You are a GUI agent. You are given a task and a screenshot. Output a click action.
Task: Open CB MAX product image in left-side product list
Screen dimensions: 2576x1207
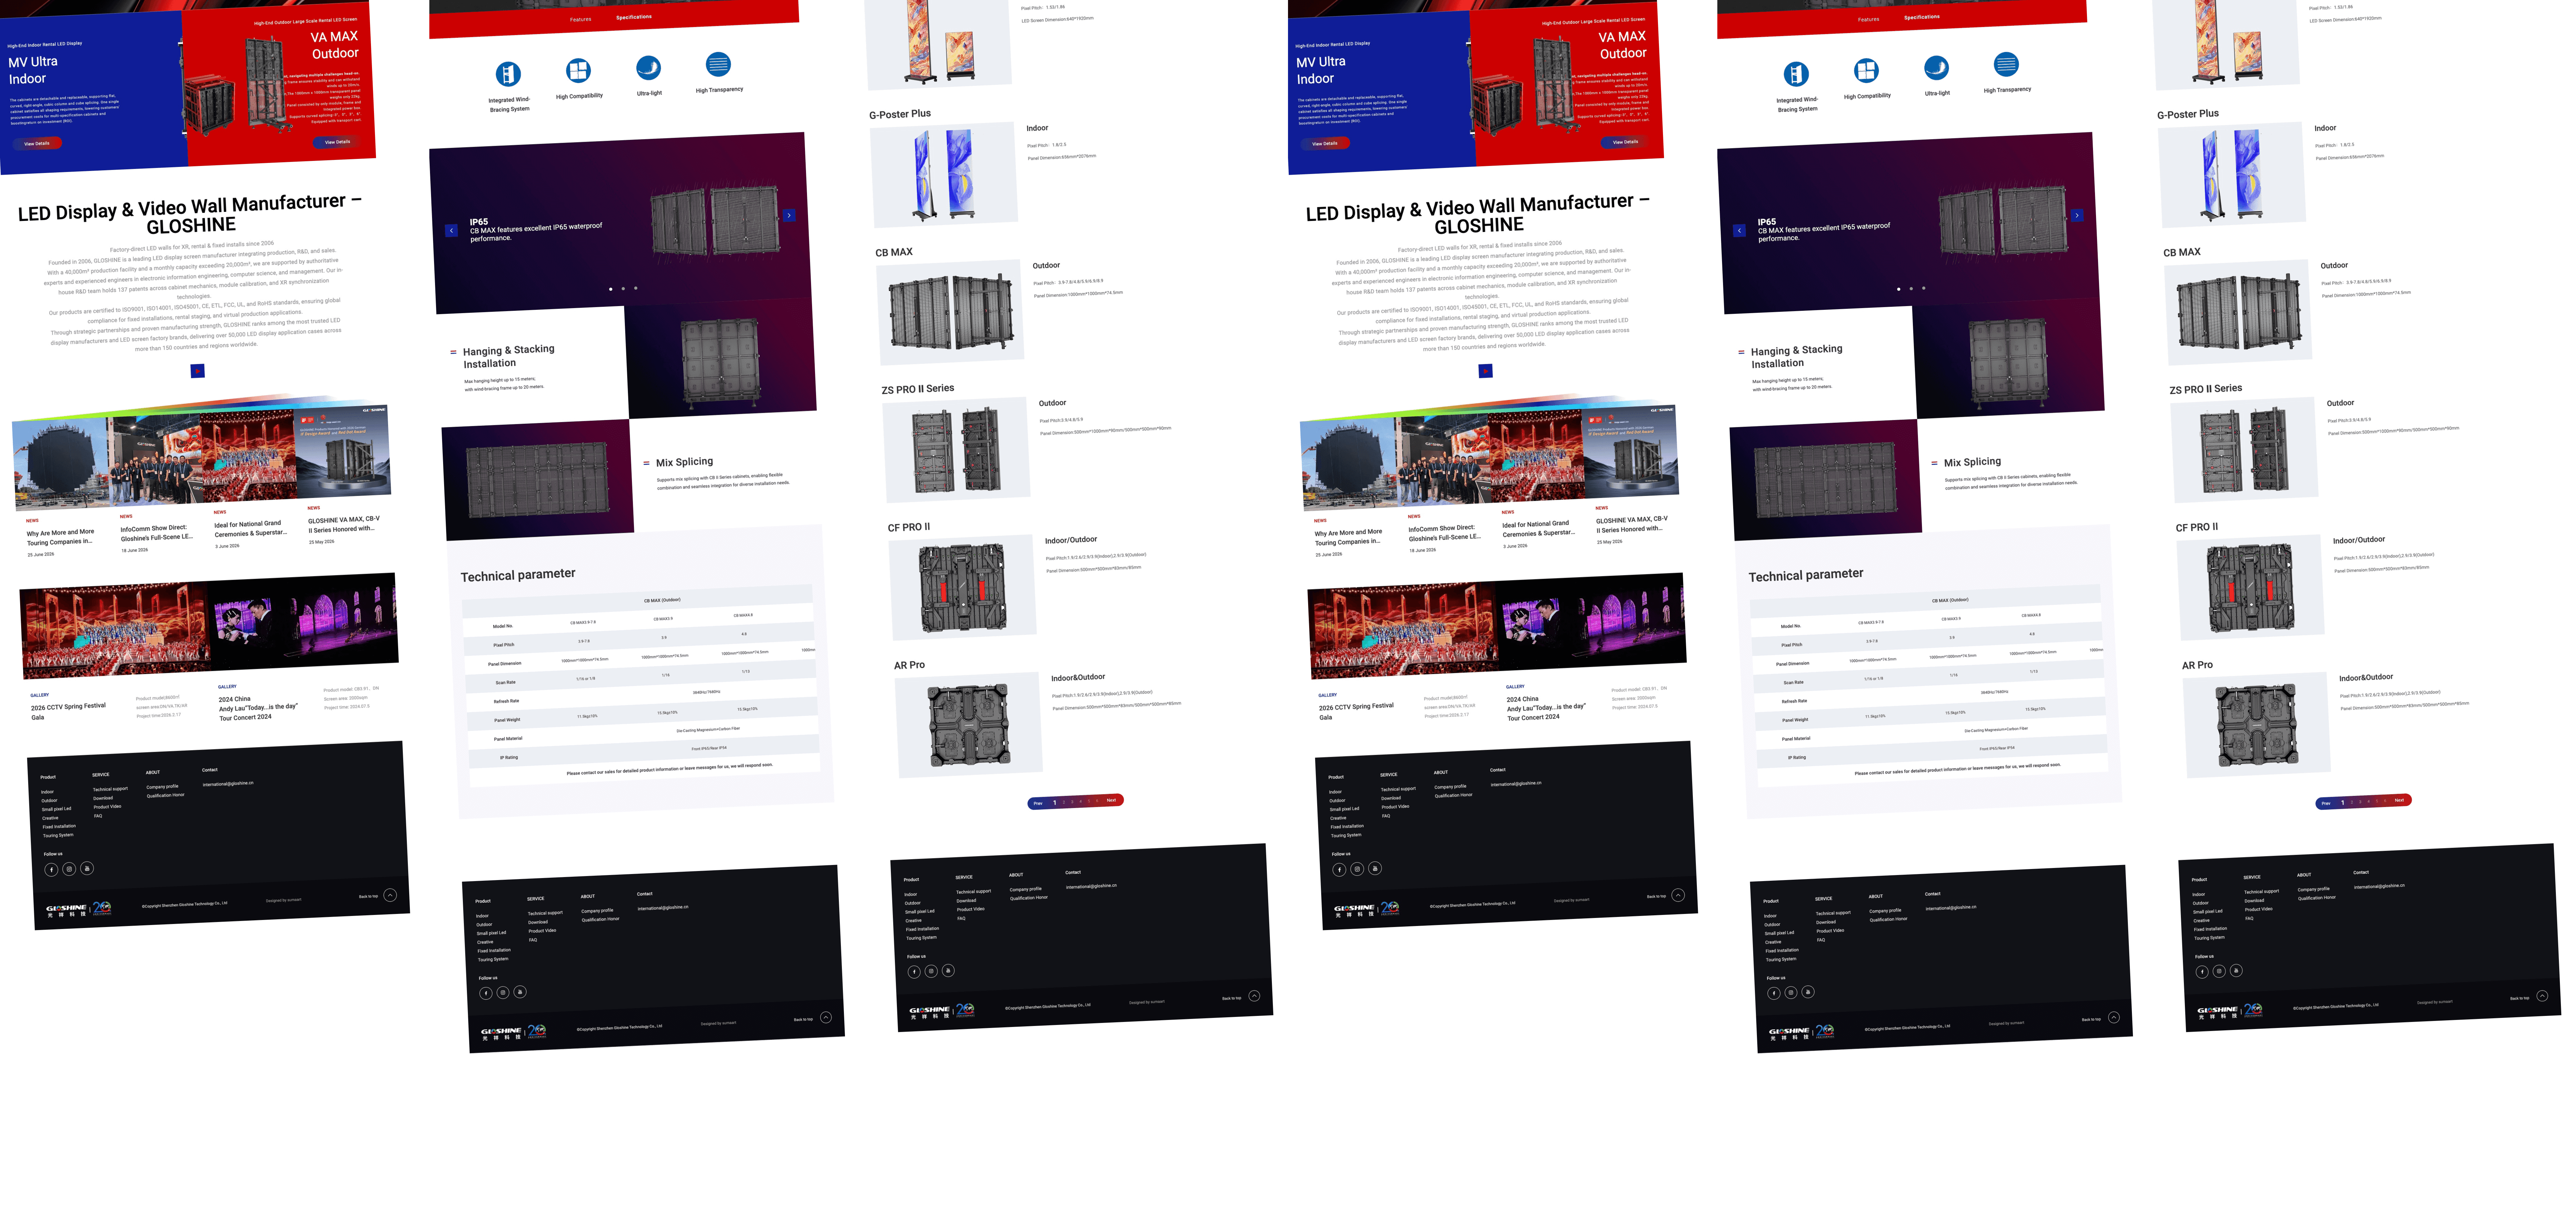(951, 312)
